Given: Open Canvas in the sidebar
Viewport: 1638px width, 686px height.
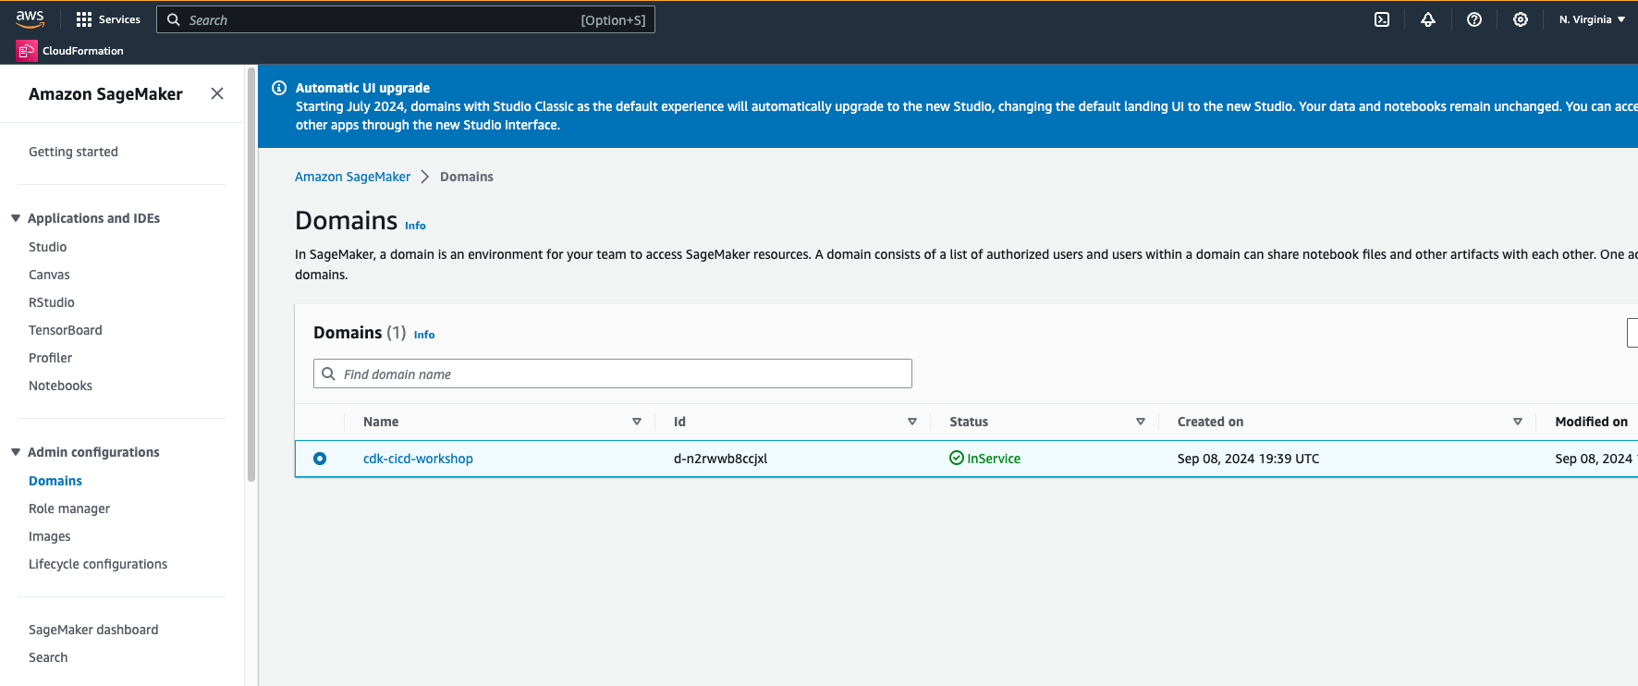Looking at the screenshot, I should (x=49, y=275).
